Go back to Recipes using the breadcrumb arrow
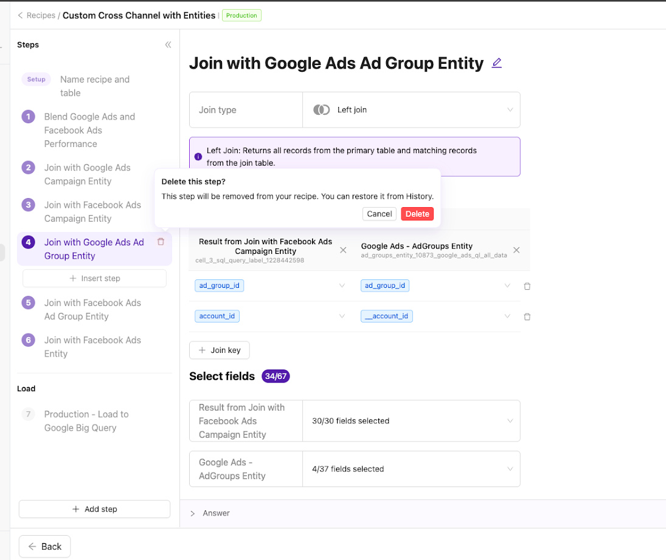The width and height of the screenshot is (666, 560). tap(20, 15)
